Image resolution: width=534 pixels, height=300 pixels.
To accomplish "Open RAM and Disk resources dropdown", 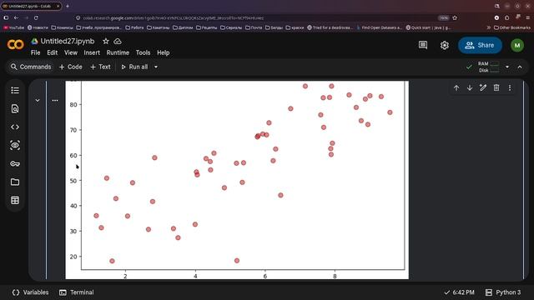I will (507, 67).
